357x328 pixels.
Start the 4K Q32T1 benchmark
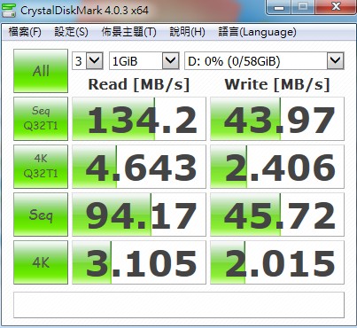click(41, 167)
